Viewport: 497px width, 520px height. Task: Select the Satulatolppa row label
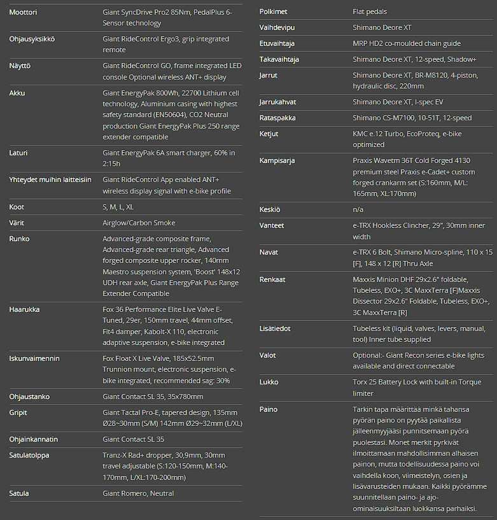29,455
